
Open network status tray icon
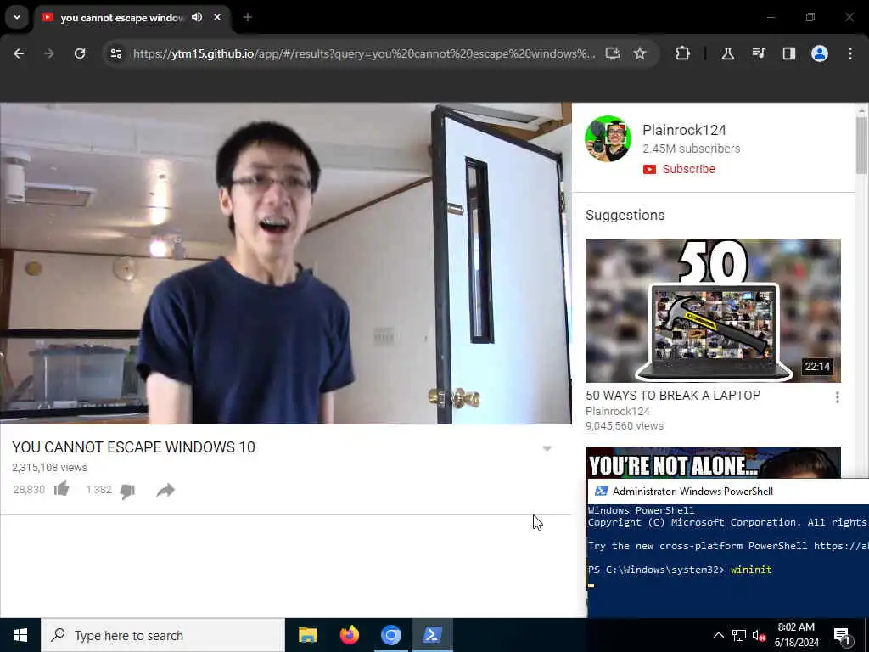pos(739,635)
